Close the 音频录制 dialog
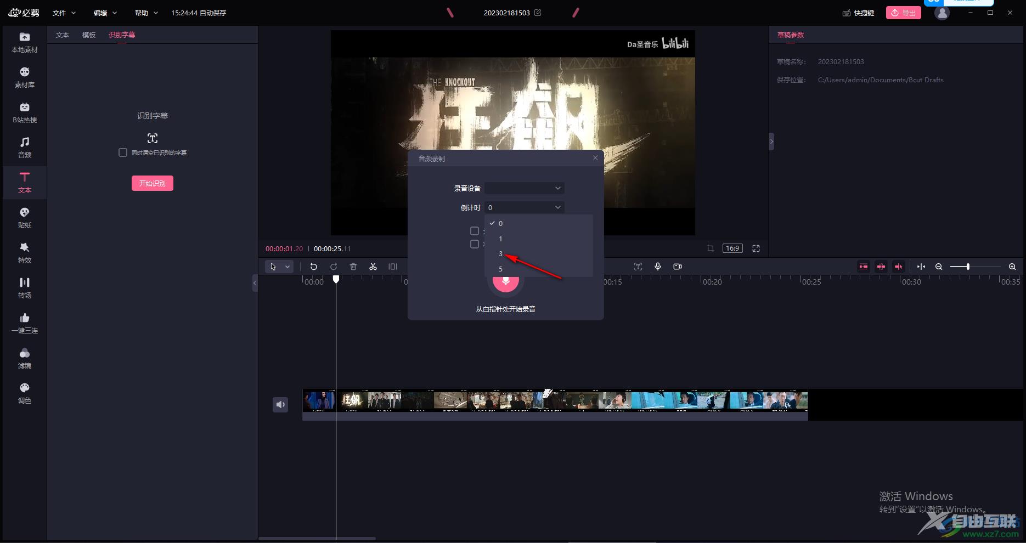 595,158
